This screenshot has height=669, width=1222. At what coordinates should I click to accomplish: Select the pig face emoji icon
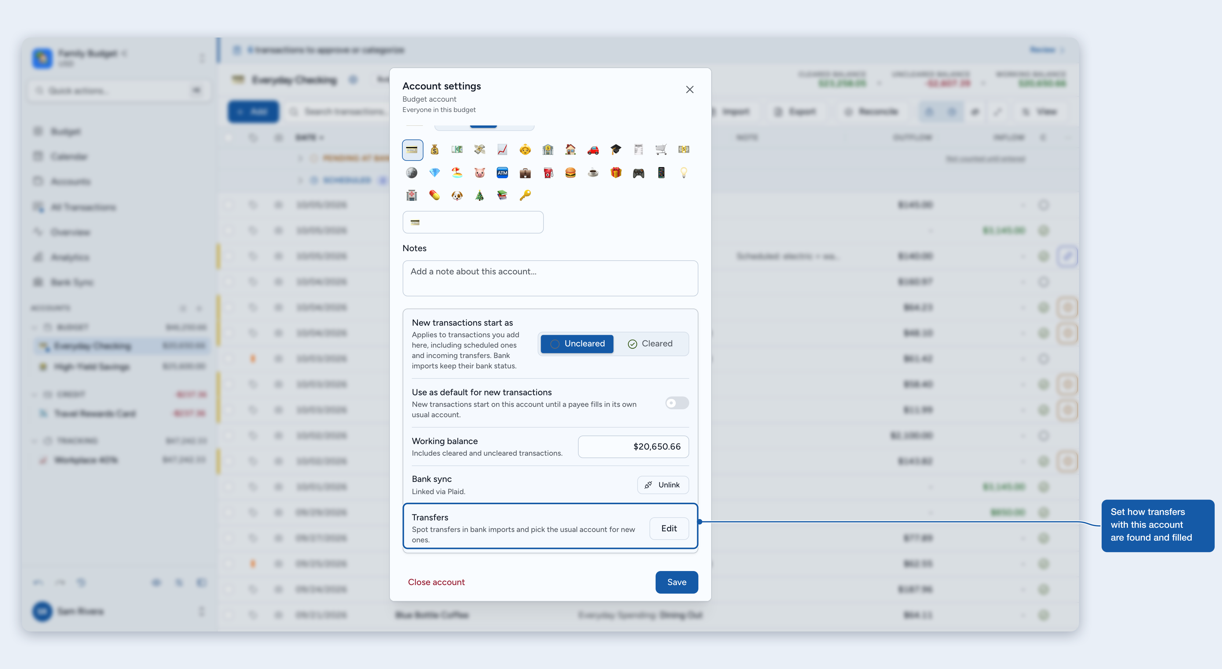(480, 173)
